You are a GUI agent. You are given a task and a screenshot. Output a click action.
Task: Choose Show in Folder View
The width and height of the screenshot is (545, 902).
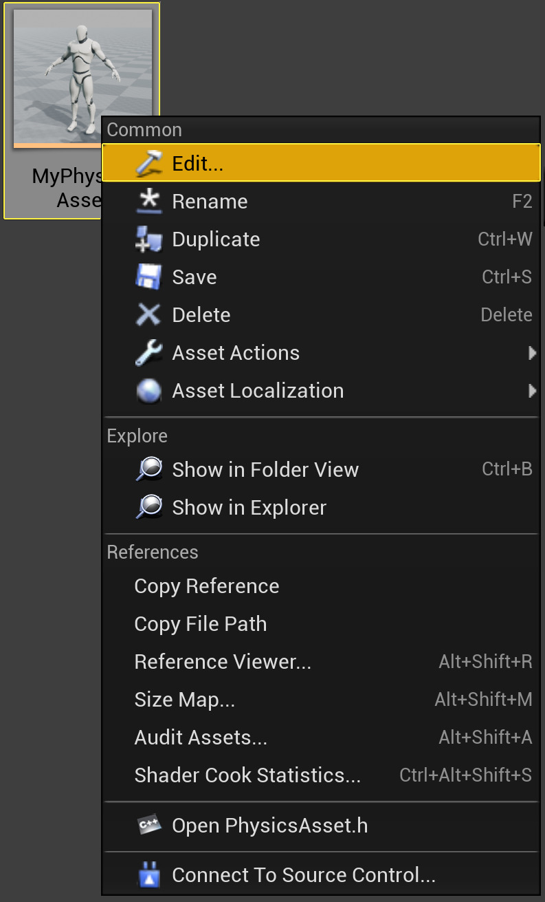pos(265,470)
